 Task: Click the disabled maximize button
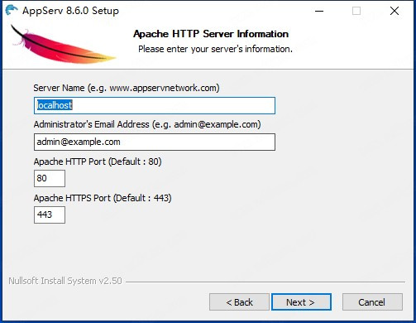pos(356,11)
